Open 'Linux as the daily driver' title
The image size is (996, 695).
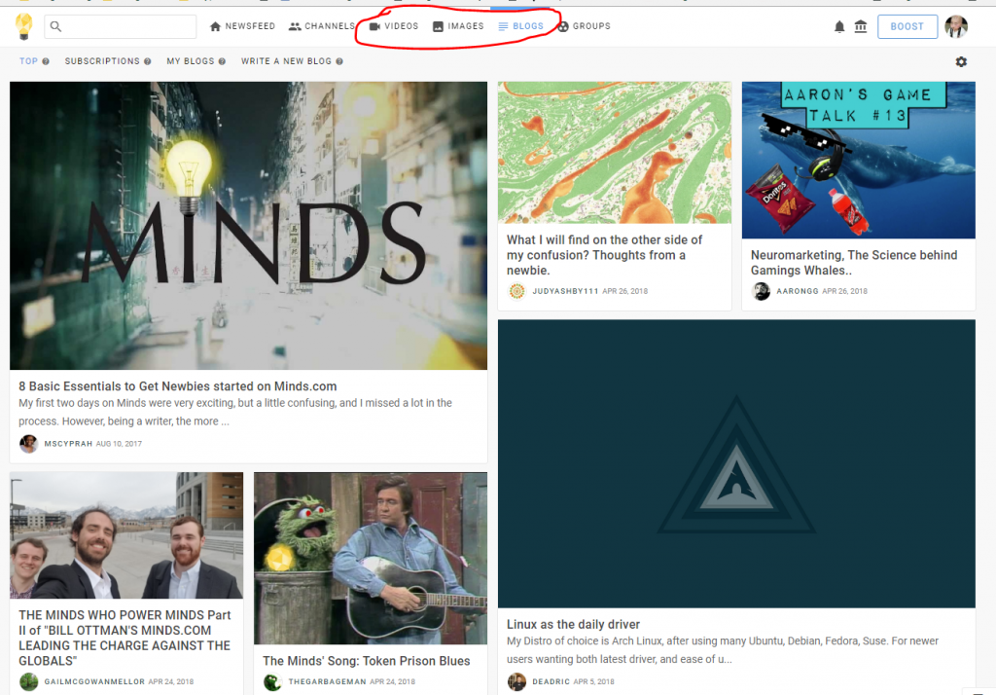point(573,624)
